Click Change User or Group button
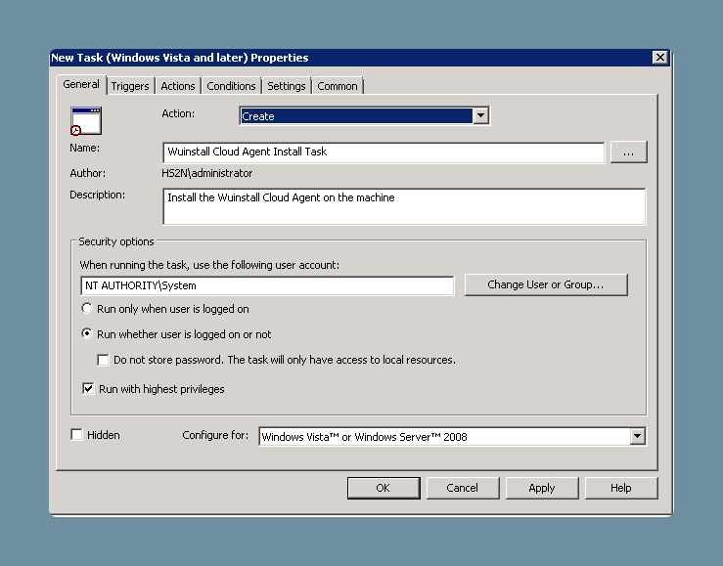Viewport: 723px width, 566px height. (x=546, y=284)
